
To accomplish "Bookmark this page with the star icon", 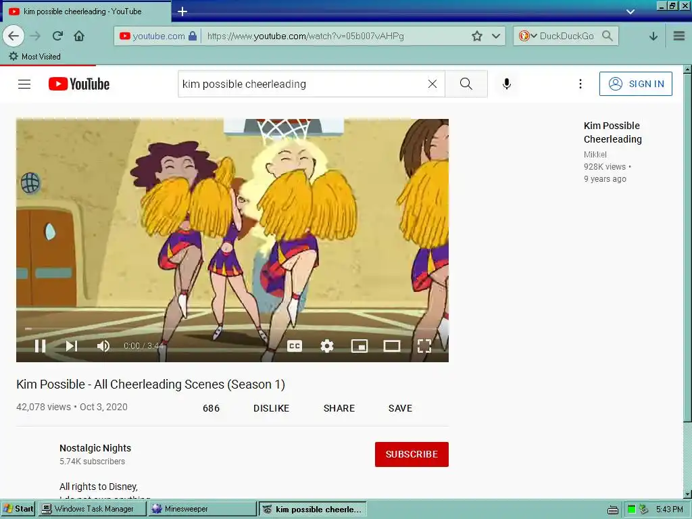I will (x=476, y=36).
